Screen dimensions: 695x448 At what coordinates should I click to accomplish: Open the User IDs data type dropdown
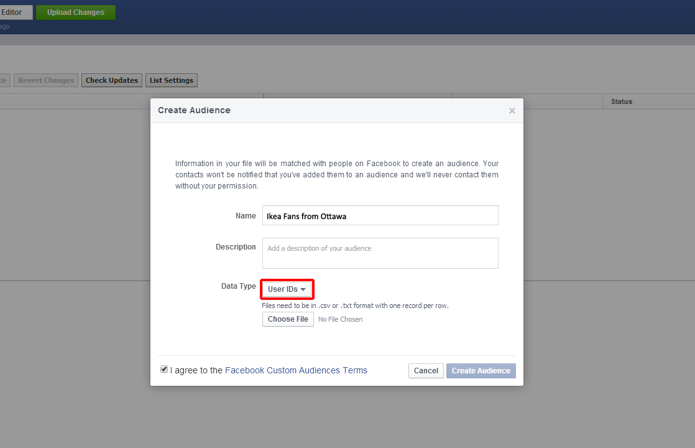pyautogui.click(x=287, y=289)
